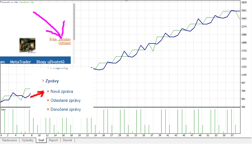
Task: Click the 18 label on the horizontal axis
Action: (x=71, y=135)
